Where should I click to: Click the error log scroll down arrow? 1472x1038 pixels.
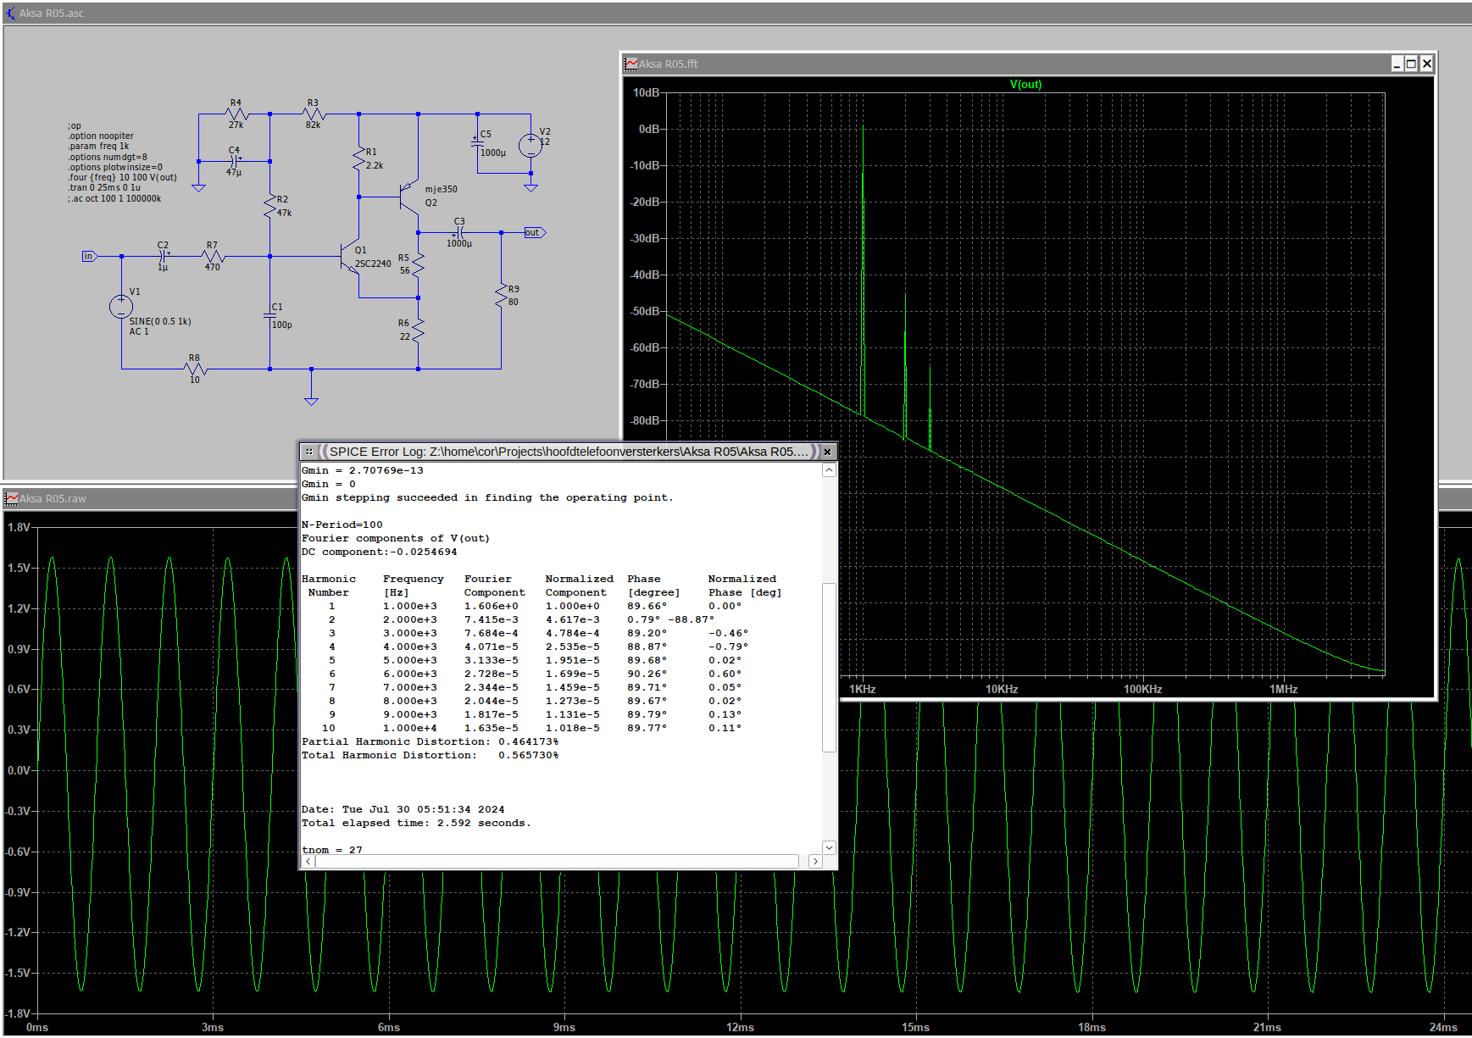(829, 847)
